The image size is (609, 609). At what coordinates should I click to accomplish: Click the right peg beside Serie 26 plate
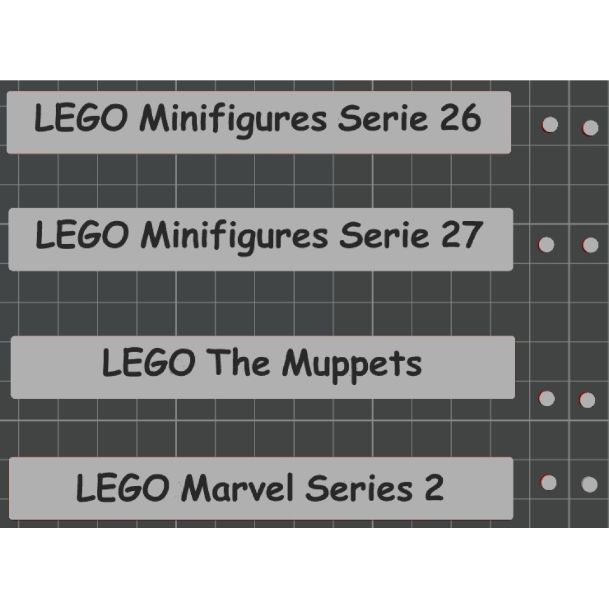tap(590, 127)
